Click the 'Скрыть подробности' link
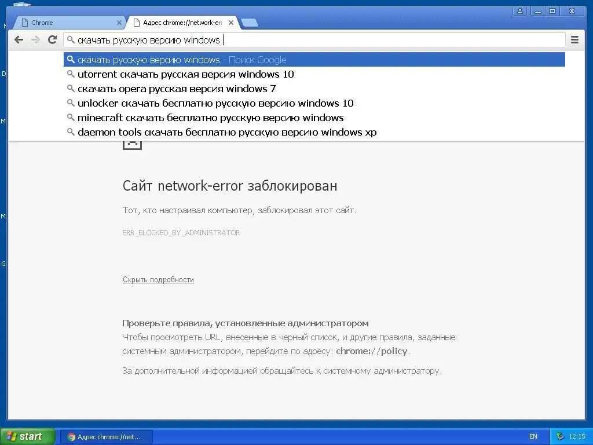This screenshot has width=593, height=445. coord(158,280)
